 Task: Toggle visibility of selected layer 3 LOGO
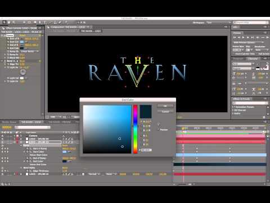pos(2,142)
